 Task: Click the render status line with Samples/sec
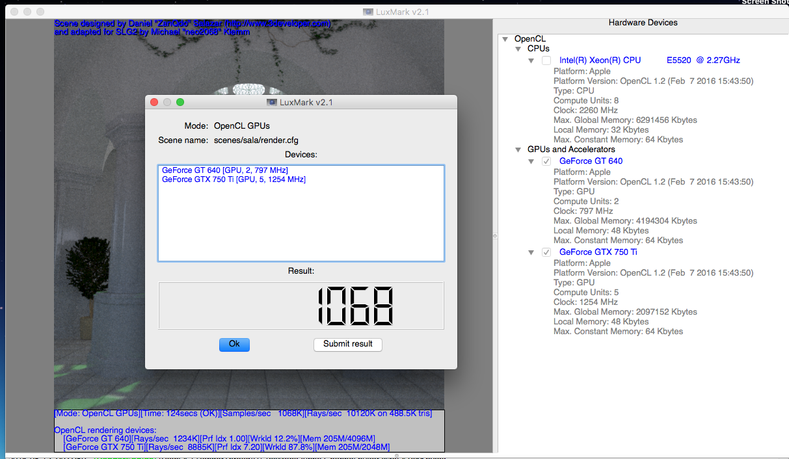243,413
